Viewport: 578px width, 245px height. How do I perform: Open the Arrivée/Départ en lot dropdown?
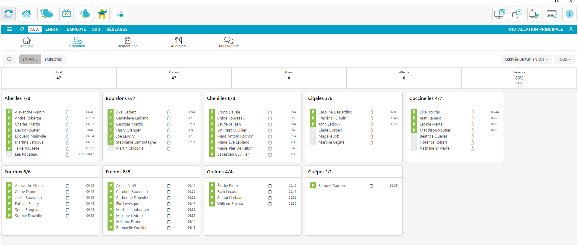526,59
